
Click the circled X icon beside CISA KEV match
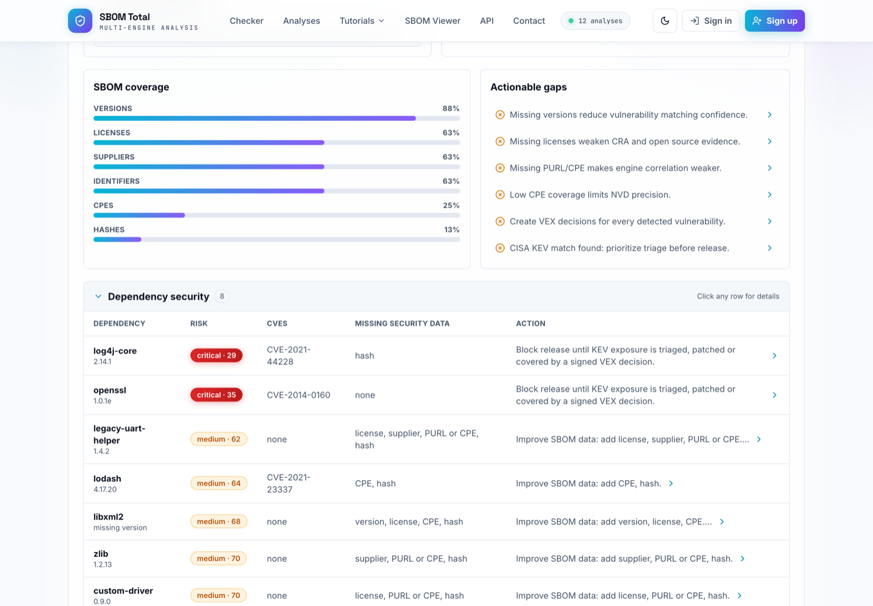pyautogui.click(x=500, y=248)
